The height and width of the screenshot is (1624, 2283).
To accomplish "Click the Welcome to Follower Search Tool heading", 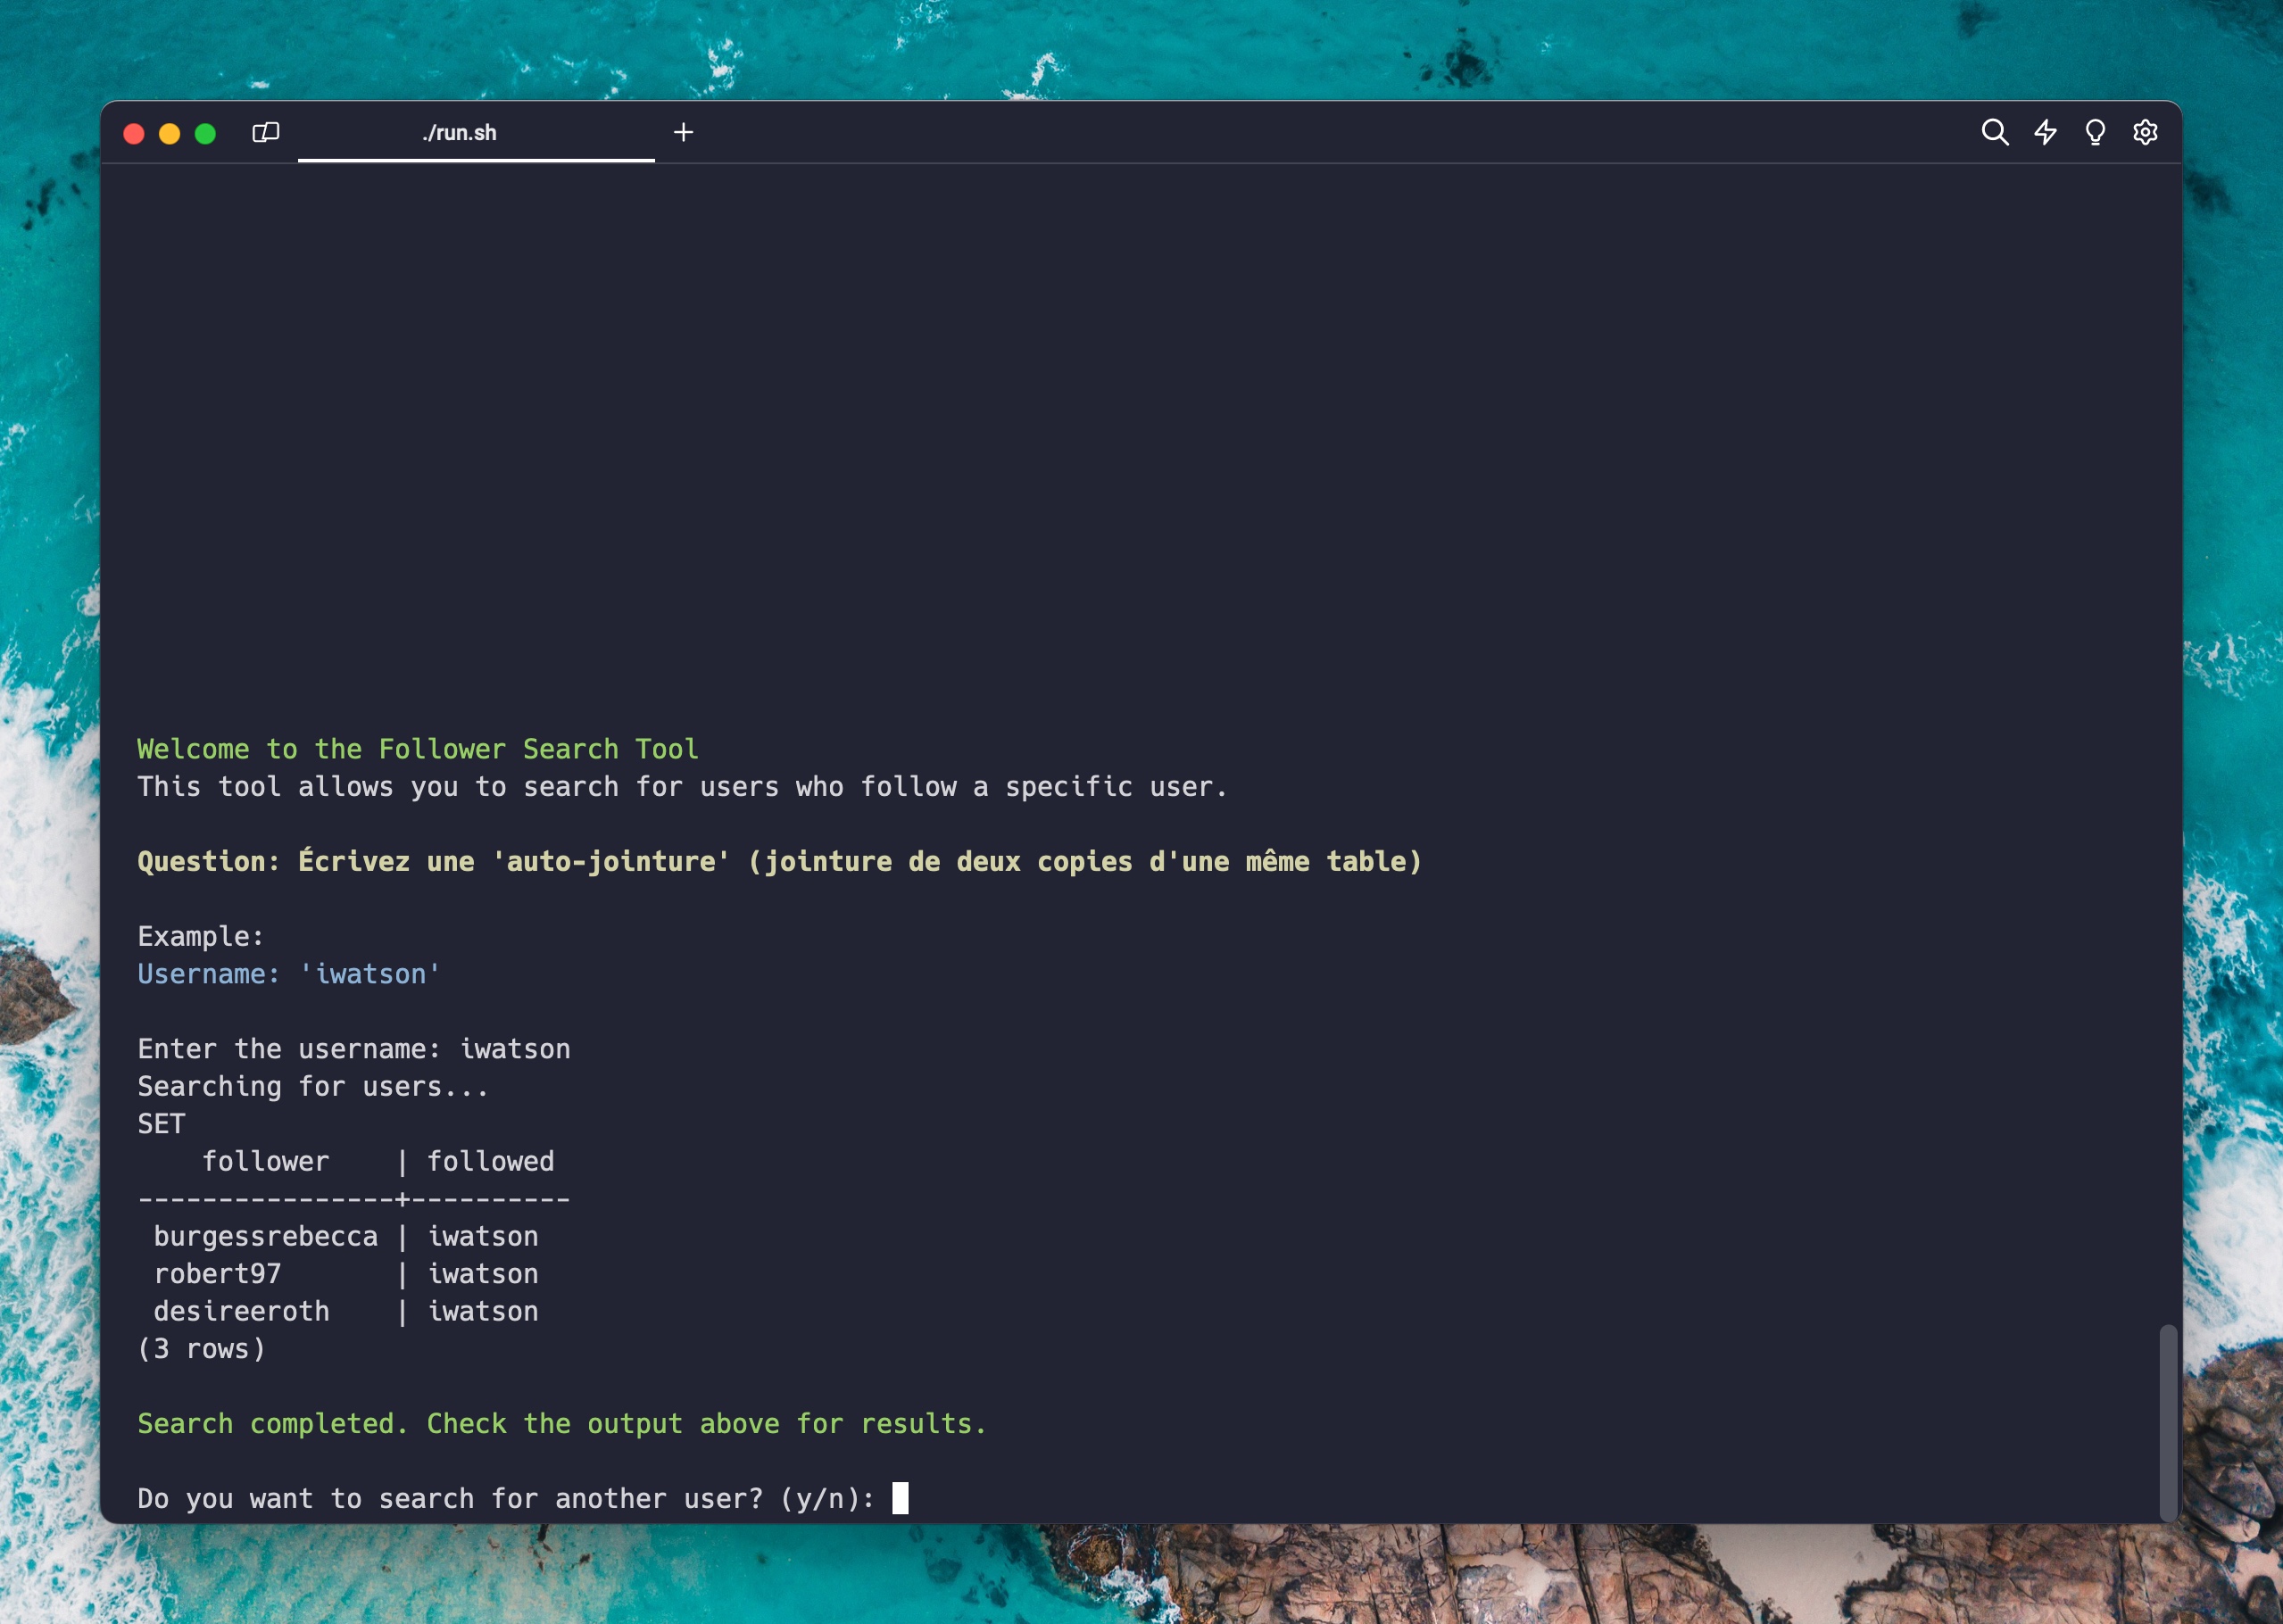I will click(x=417, y=749).
